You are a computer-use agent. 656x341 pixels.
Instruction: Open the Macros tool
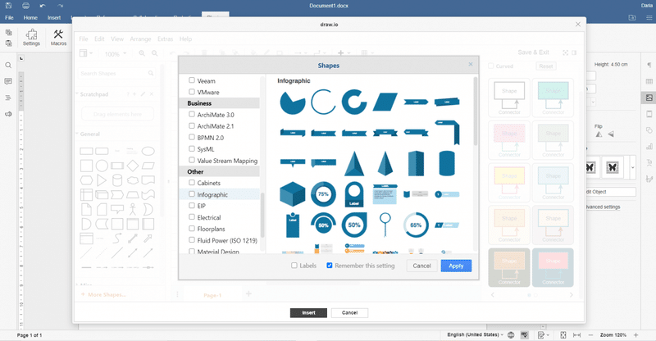pos(58,37)
